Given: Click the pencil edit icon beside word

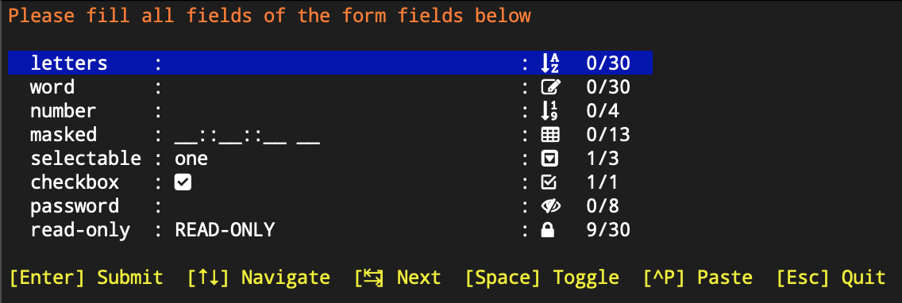Looking at the screenshot, I should pos(550,87).
